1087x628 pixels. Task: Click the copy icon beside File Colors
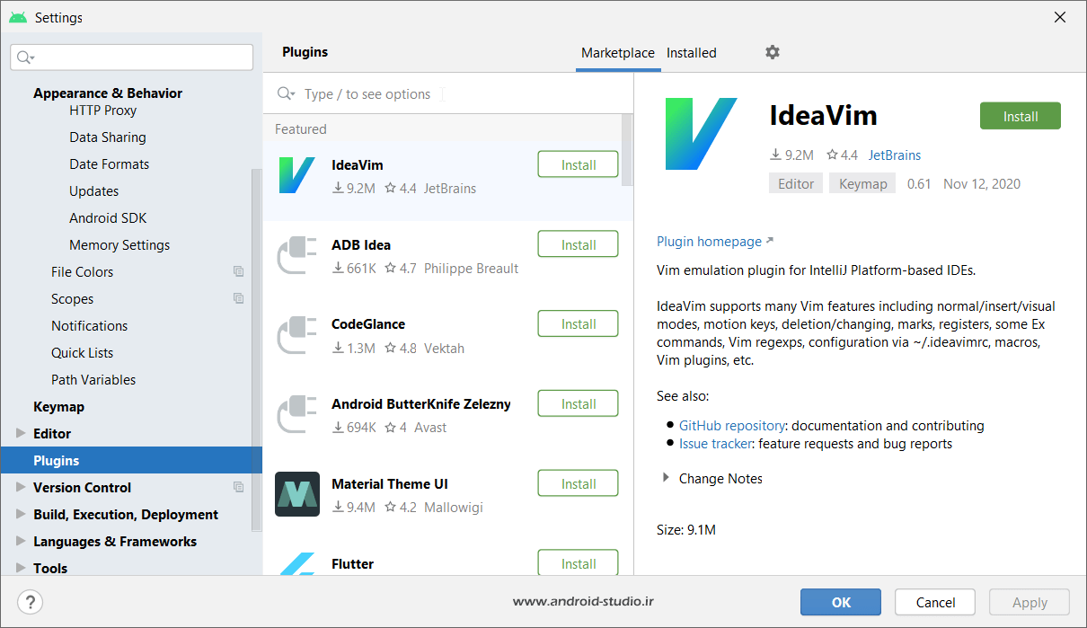point(238,271)
